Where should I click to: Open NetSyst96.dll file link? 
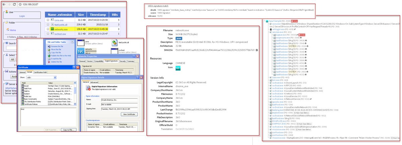coord(61,25)
